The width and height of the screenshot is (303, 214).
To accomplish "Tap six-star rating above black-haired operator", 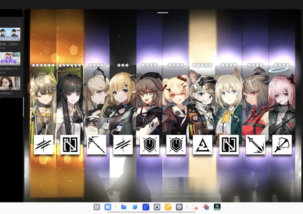I will pyautogui.click(x=70, y=65).
